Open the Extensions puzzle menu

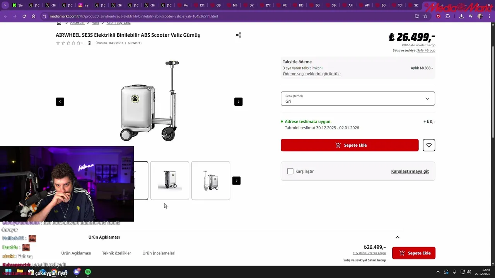tap(448, 16)
